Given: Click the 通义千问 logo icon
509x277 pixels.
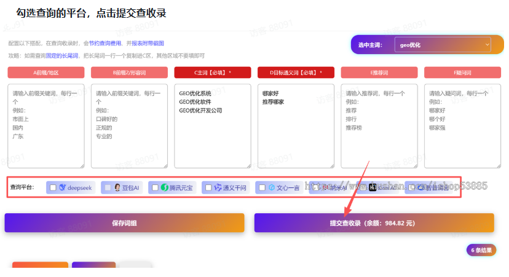Looking at the screenshot, I should [x=218, y=187].
